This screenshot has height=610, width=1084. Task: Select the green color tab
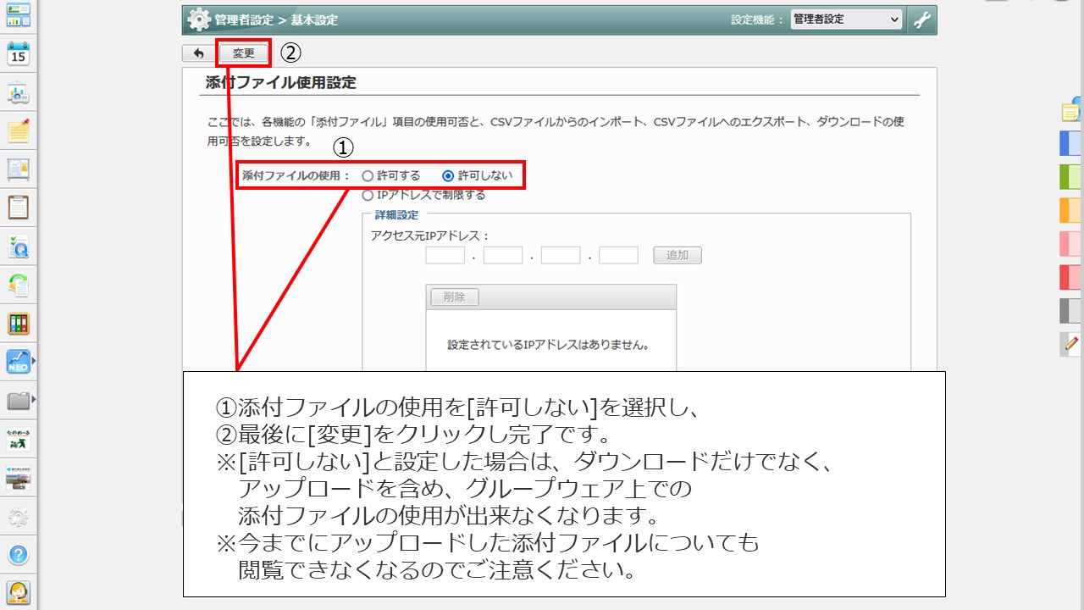[x=1070, y=176]
